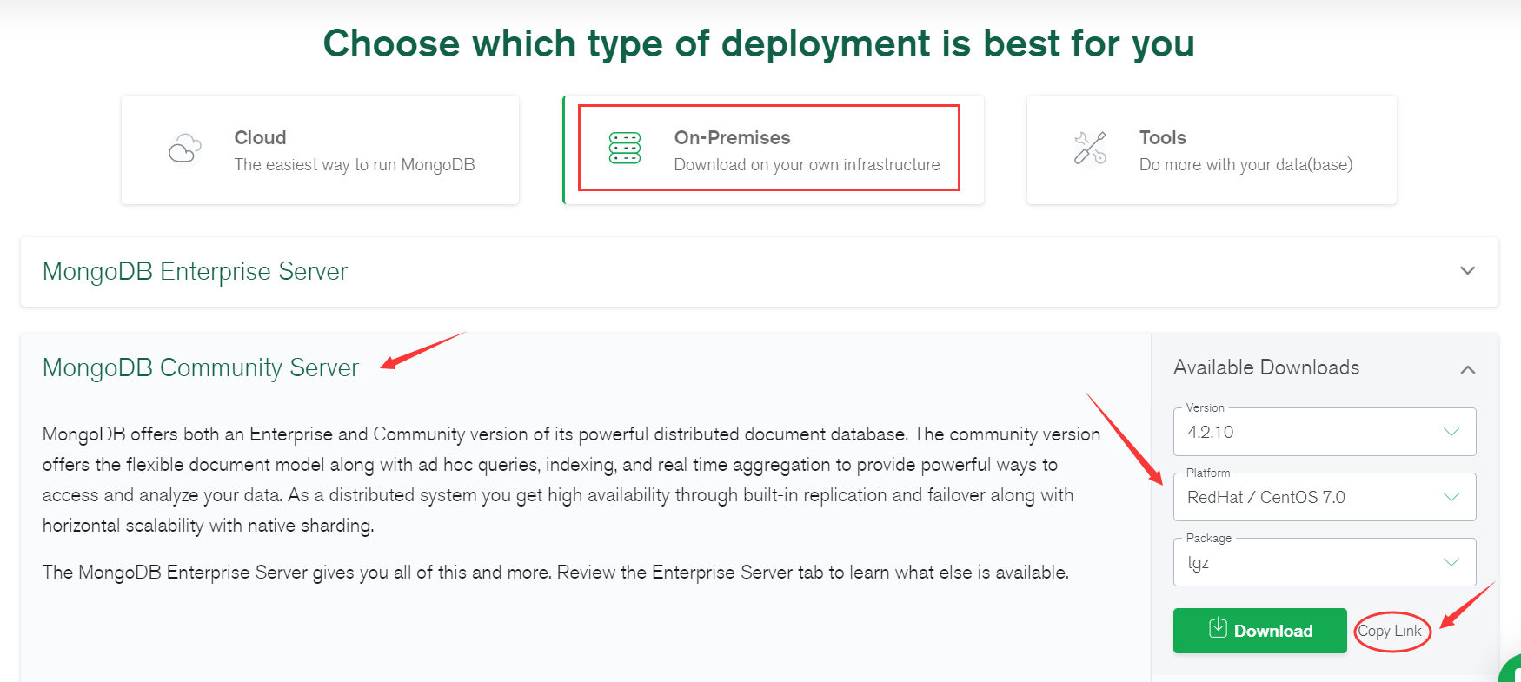
Task: Open the Version dropdown showing 4.2.10
Action: 1325,432
